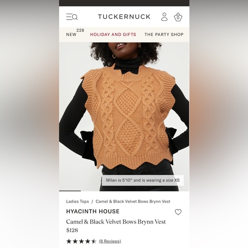This screenshot has height=248, width=248.
Task: Click Camel & Black Velvet Bows Brynn Vest breadcrumb
Action: [133, 201]
